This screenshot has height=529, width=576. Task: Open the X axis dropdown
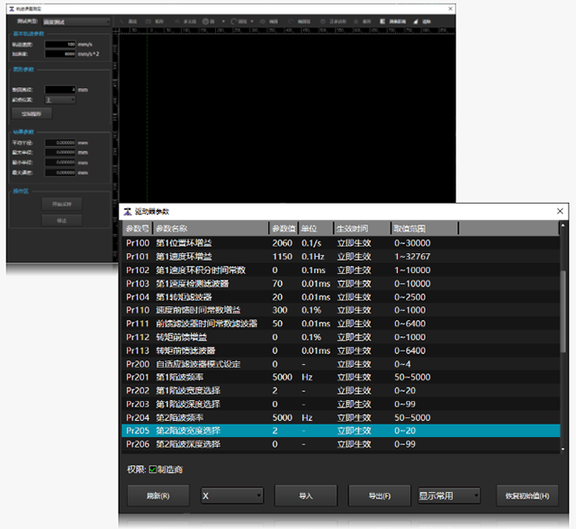[231, 496]
